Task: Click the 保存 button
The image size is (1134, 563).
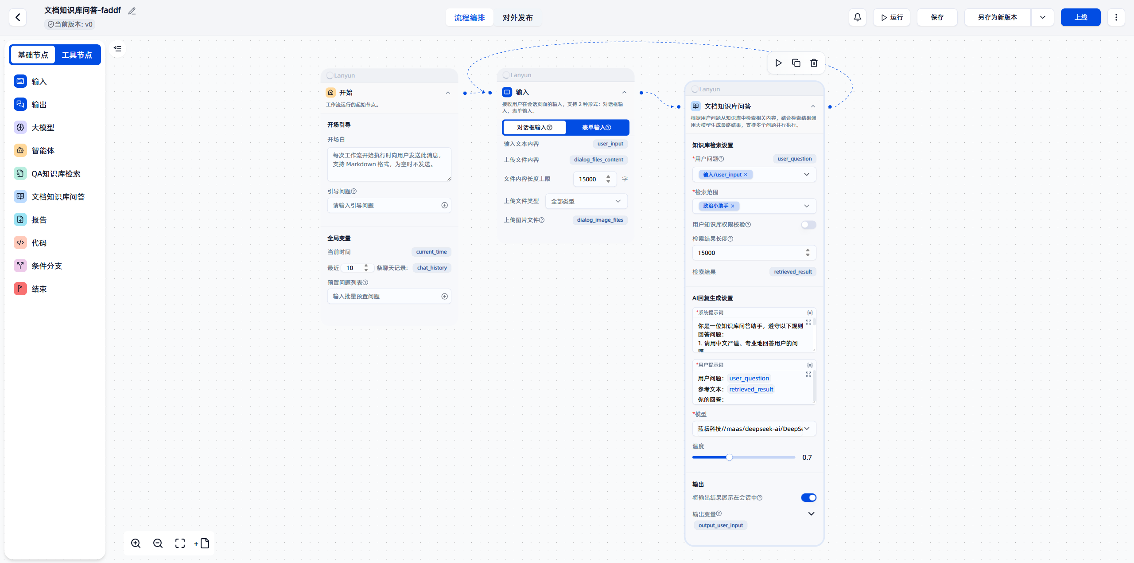Action: click(x=937, y=17)
